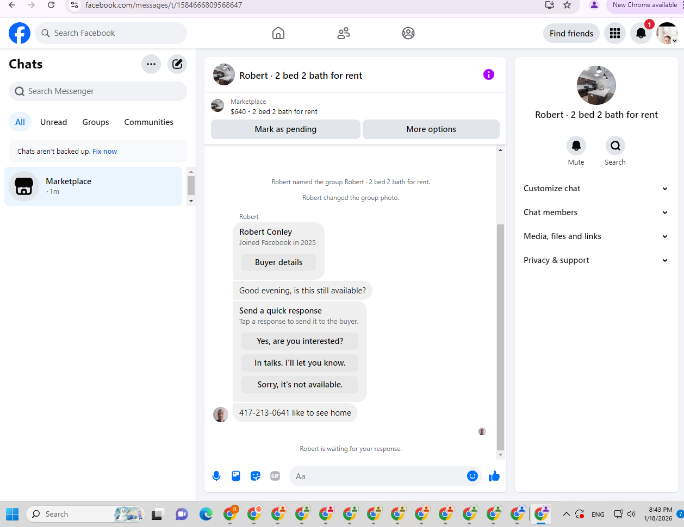The image size is (684, 527).
Task: Open Windows taskbar Search box
Action: click(x=85, y=514)
